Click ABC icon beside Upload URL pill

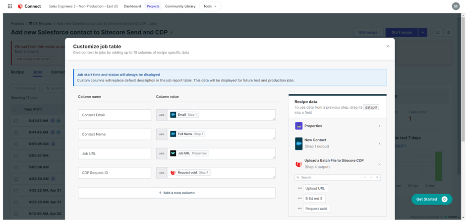coord(299,189)
